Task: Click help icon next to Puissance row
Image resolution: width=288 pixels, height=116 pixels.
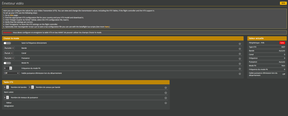Action: pyautogui.click(x=240, y=58)
